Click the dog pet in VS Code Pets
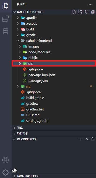 tap(14, 170)
